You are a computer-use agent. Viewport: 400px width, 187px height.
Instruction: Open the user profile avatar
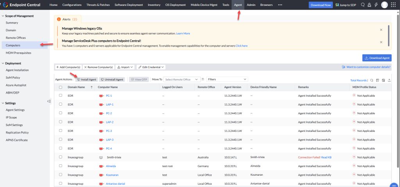[x=384, y=5]
